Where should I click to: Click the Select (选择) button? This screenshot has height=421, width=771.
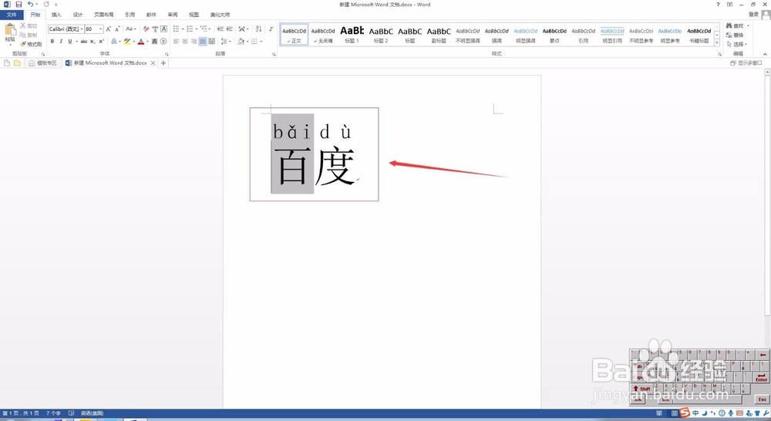[x=736, y=44]
